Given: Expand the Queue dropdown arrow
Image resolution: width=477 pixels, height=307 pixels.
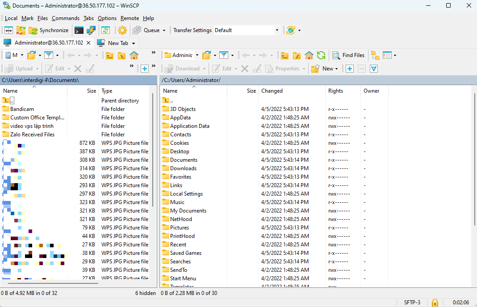Looking at the screenshot, I should (x=164, y=30).
